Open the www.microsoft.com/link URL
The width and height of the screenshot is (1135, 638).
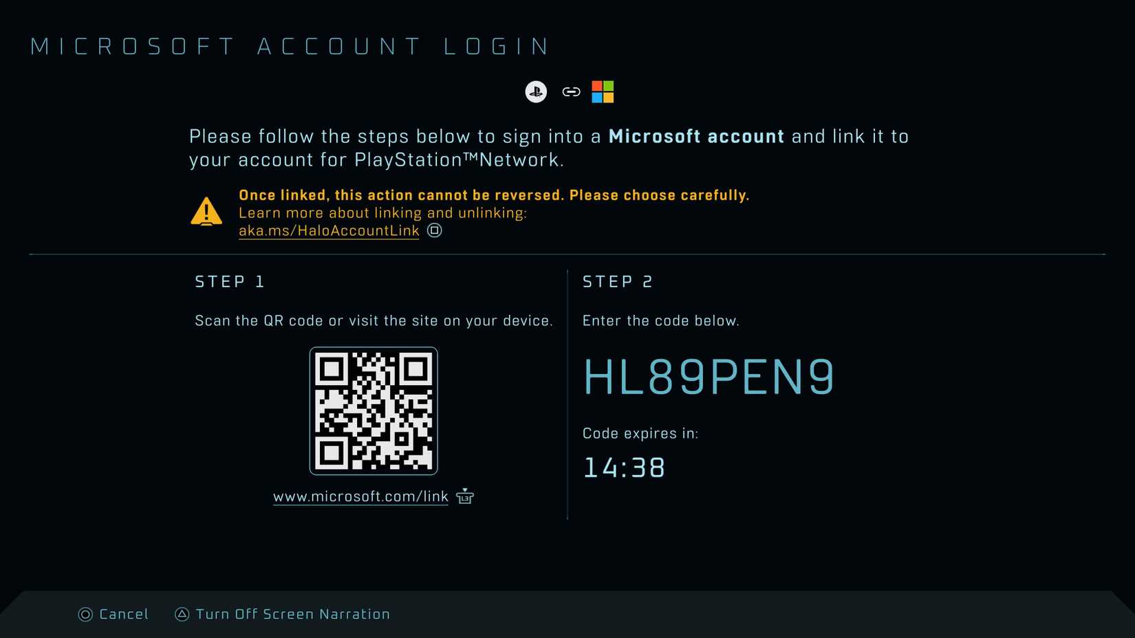(x=360, y=496)
